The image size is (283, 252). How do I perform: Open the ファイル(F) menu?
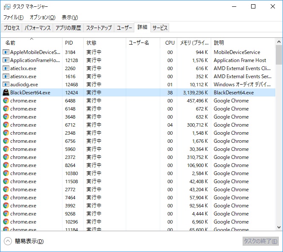tap(14, 17)
